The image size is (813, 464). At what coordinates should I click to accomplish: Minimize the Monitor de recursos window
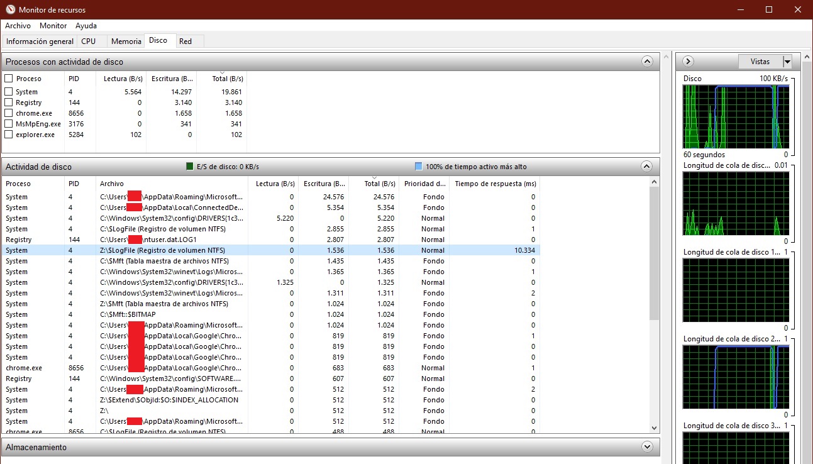click(x=740, y=9)
